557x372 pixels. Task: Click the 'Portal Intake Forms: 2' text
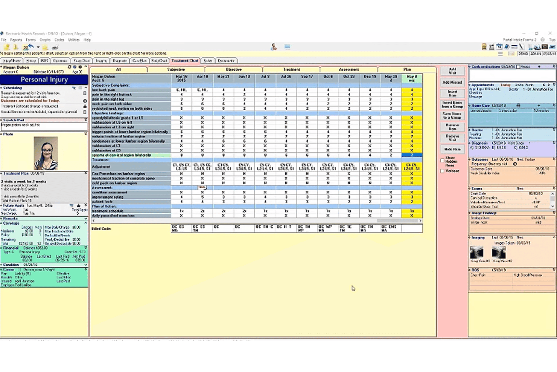[x=520, y=40]
